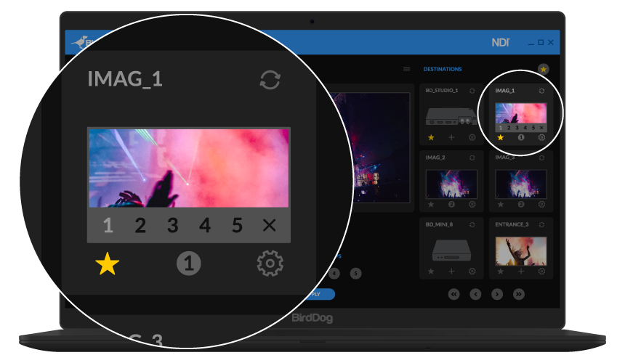
Task: Jump to the first page of destinations
Action: [x=453, y=294]
